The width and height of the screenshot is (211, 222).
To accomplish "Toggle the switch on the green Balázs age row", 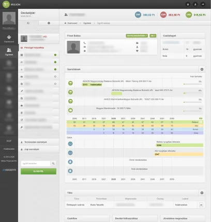I will (201, 122).
